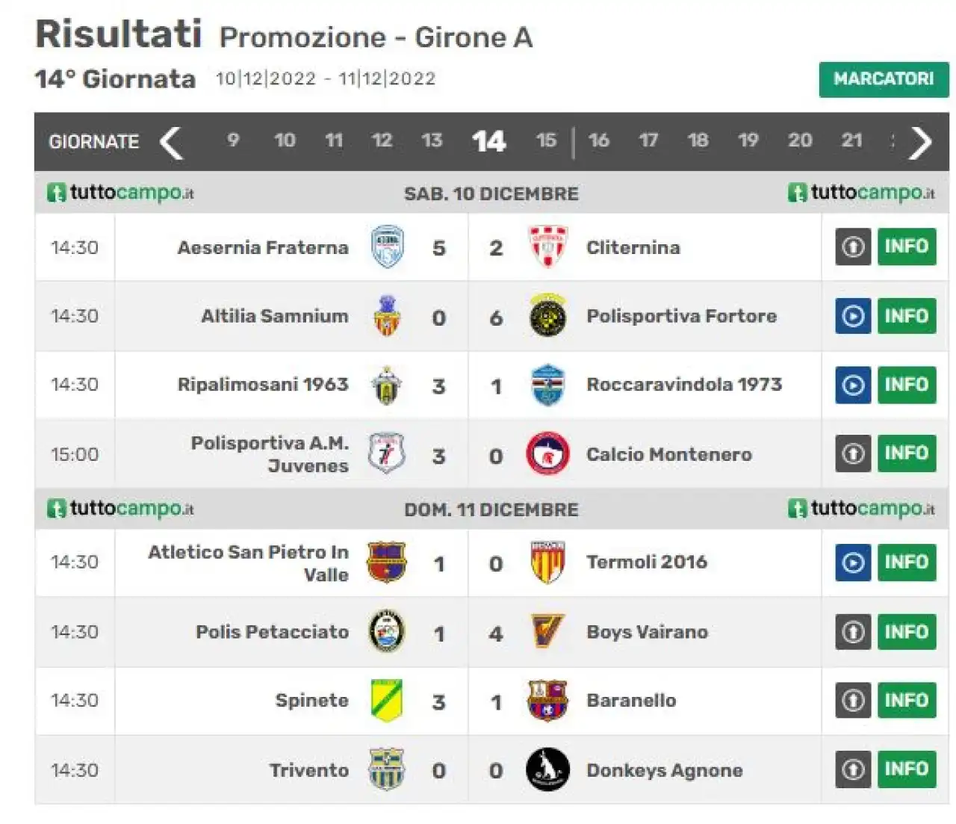Open video highlights for Altilia Samnium match

pyautogui.click(x=853, y=316)
